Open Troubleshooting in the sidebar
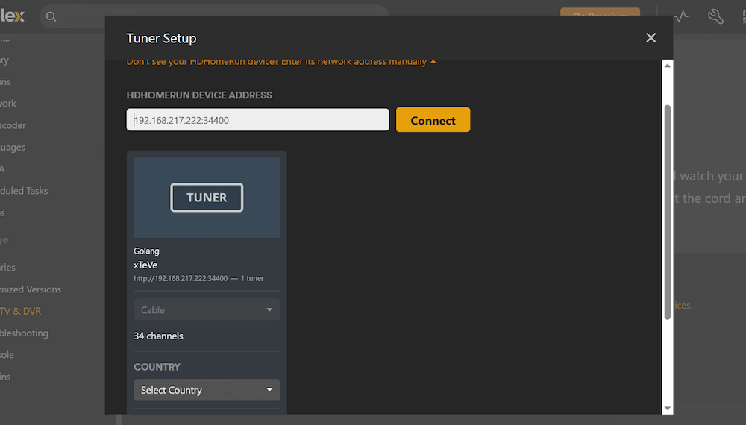Screen dimensions: 746x425 (24, 333)
